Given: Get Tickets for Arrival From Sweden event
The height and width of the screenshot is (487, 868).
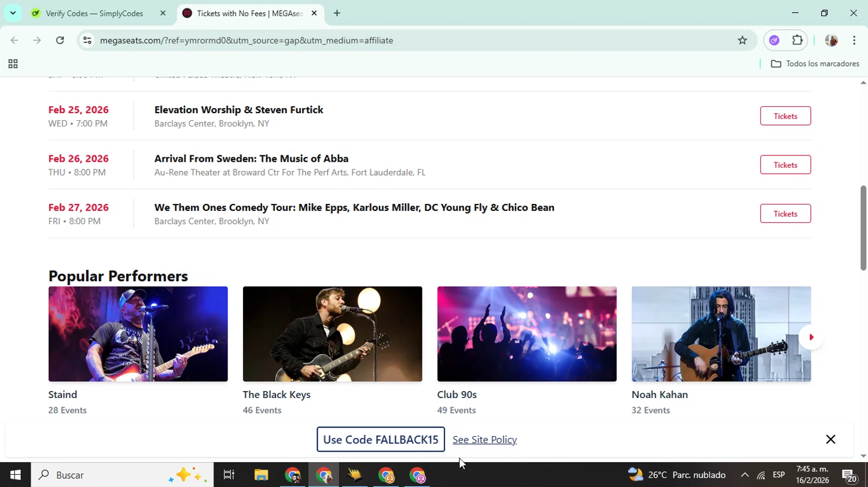Looking at the screenshot, I should tap(785, 165).
